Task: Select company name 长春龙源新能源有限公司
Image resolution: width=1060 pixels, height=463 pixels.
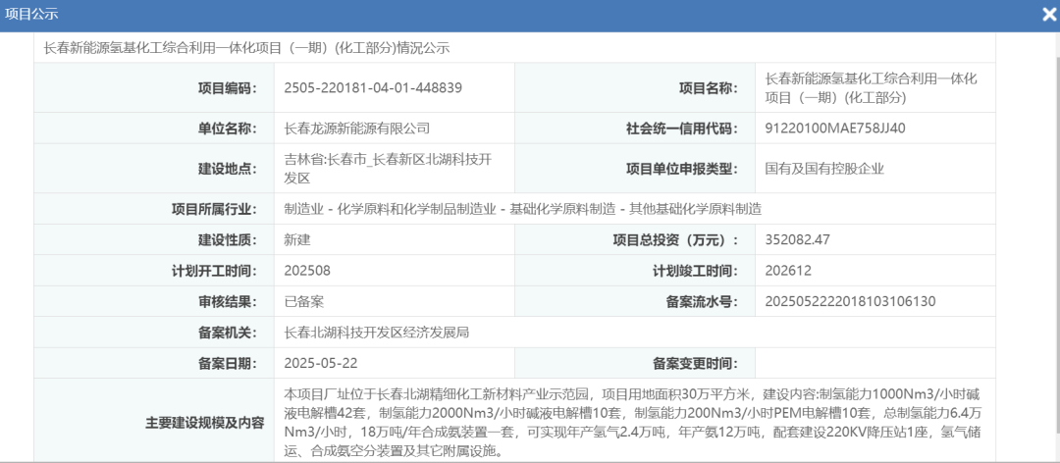Action: point(356,128)
